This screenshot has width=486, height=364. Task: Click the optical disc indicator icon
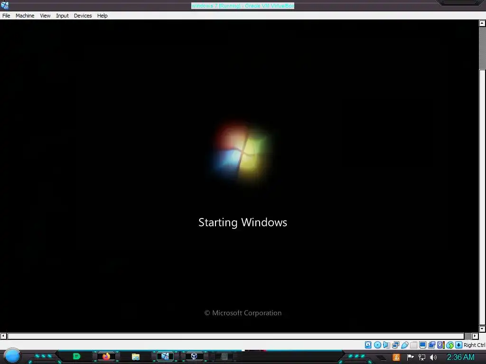point(377,345)
